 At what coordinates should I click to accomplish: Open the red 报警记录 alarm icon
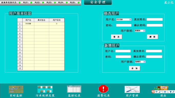point(103,89)
